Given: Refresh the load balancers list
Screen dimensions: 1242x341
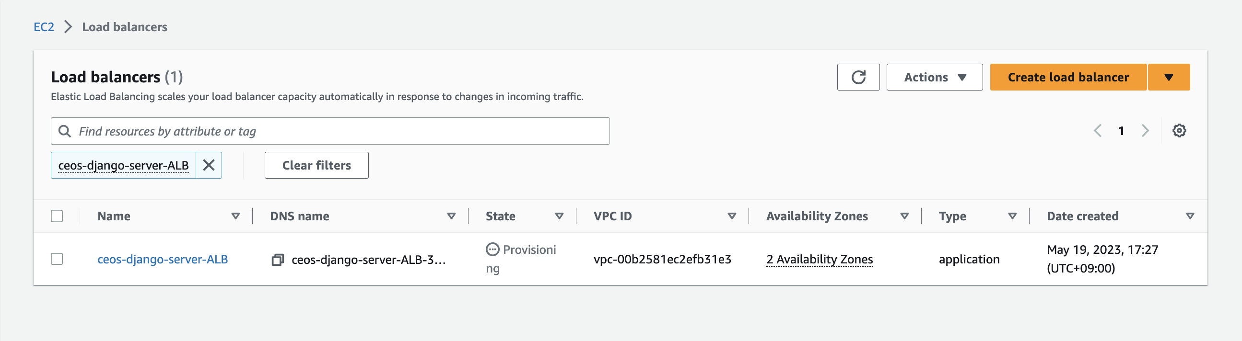Looking at the screenshot, I should [858, 77].
